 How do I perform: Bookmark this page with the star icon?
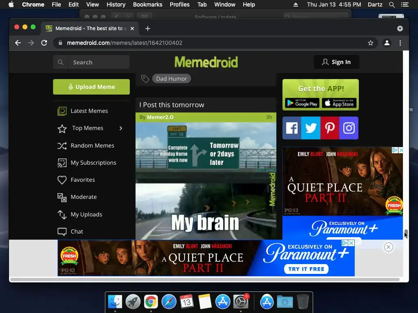coord(370,43)
